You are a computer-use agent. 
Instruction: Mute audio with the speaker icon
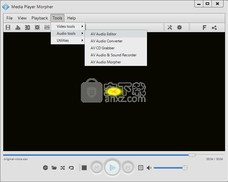click(x=149, y=168)
